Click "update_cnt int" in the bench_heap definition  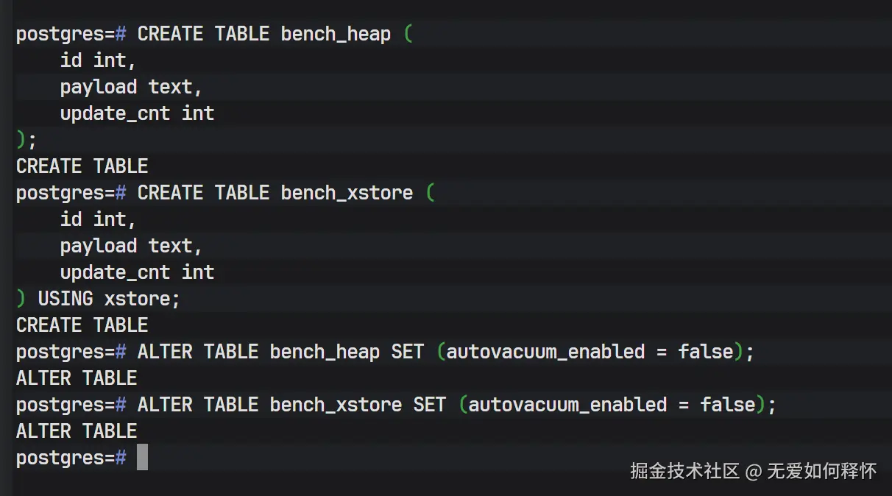click(x=137, y=113)
